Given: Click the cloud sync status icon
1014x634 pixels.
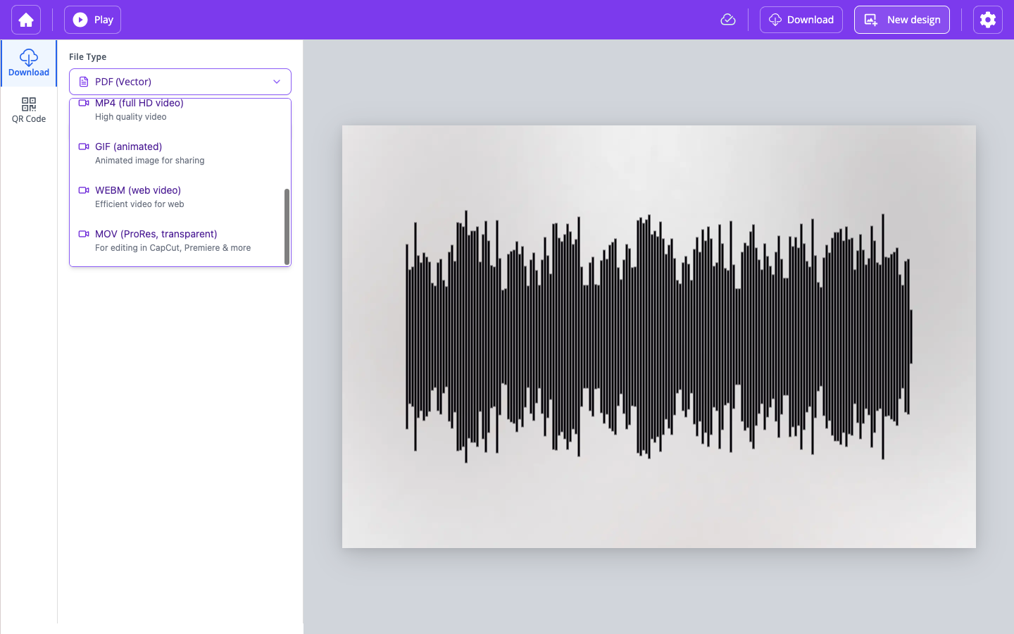Looking at the screenshot, I should [727, 19].
